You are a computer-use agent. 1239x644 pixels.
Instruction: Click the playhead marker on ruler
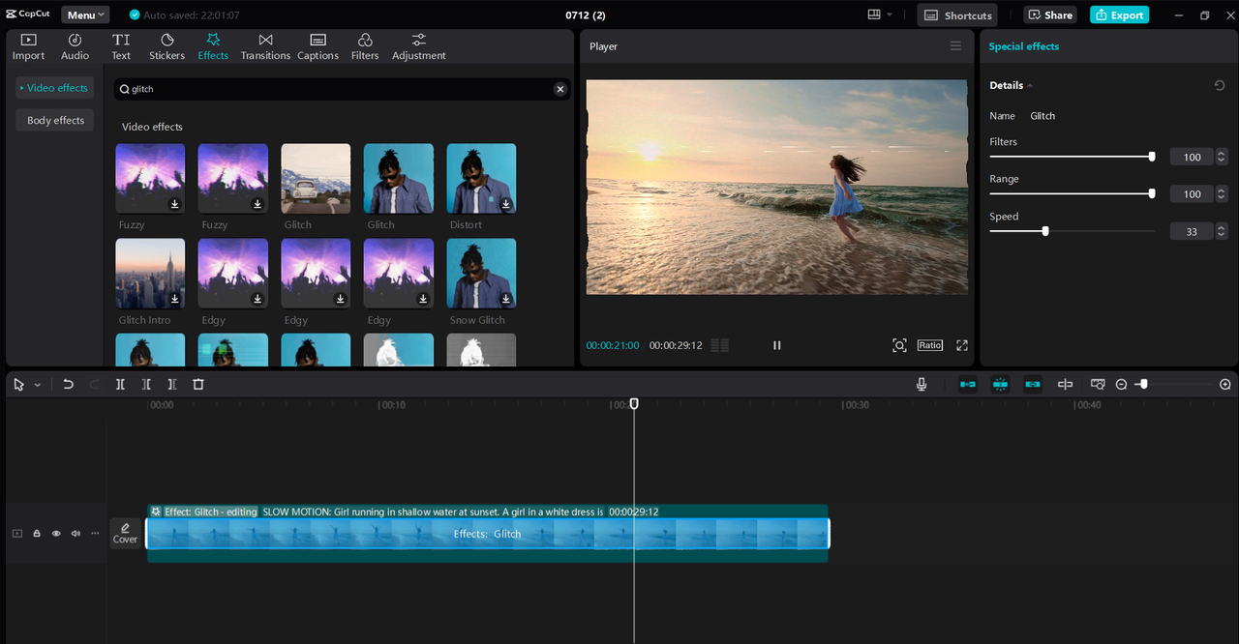click(634, 403)
